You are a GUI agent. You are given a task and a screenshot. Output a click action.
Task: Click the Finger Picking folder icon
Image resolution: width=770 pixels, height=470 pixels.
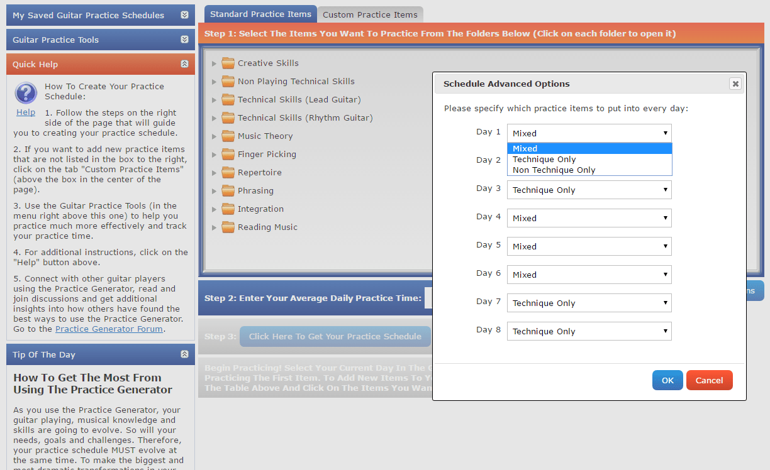point(228,154)
